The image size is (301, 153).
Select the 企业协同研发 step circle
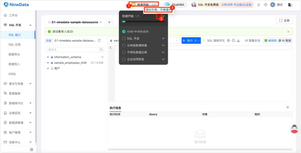124,59
